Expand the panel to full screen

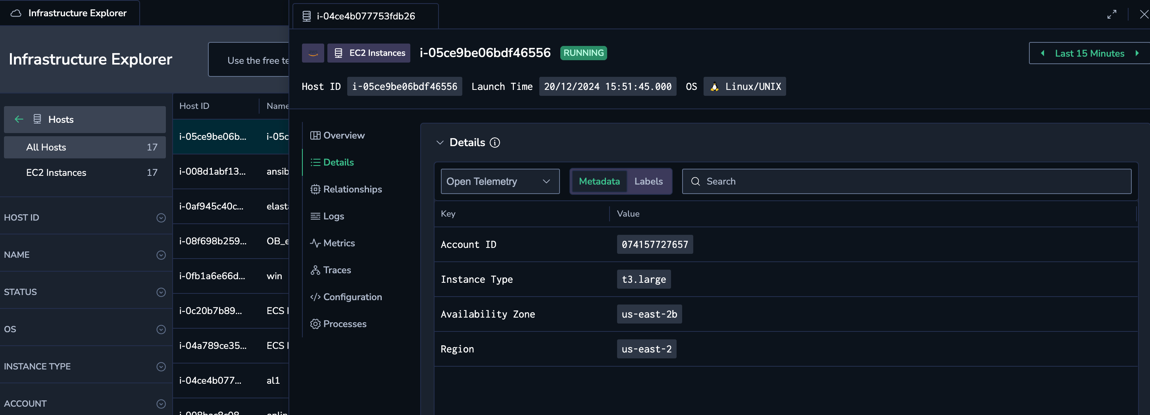tap(1112, 14)
